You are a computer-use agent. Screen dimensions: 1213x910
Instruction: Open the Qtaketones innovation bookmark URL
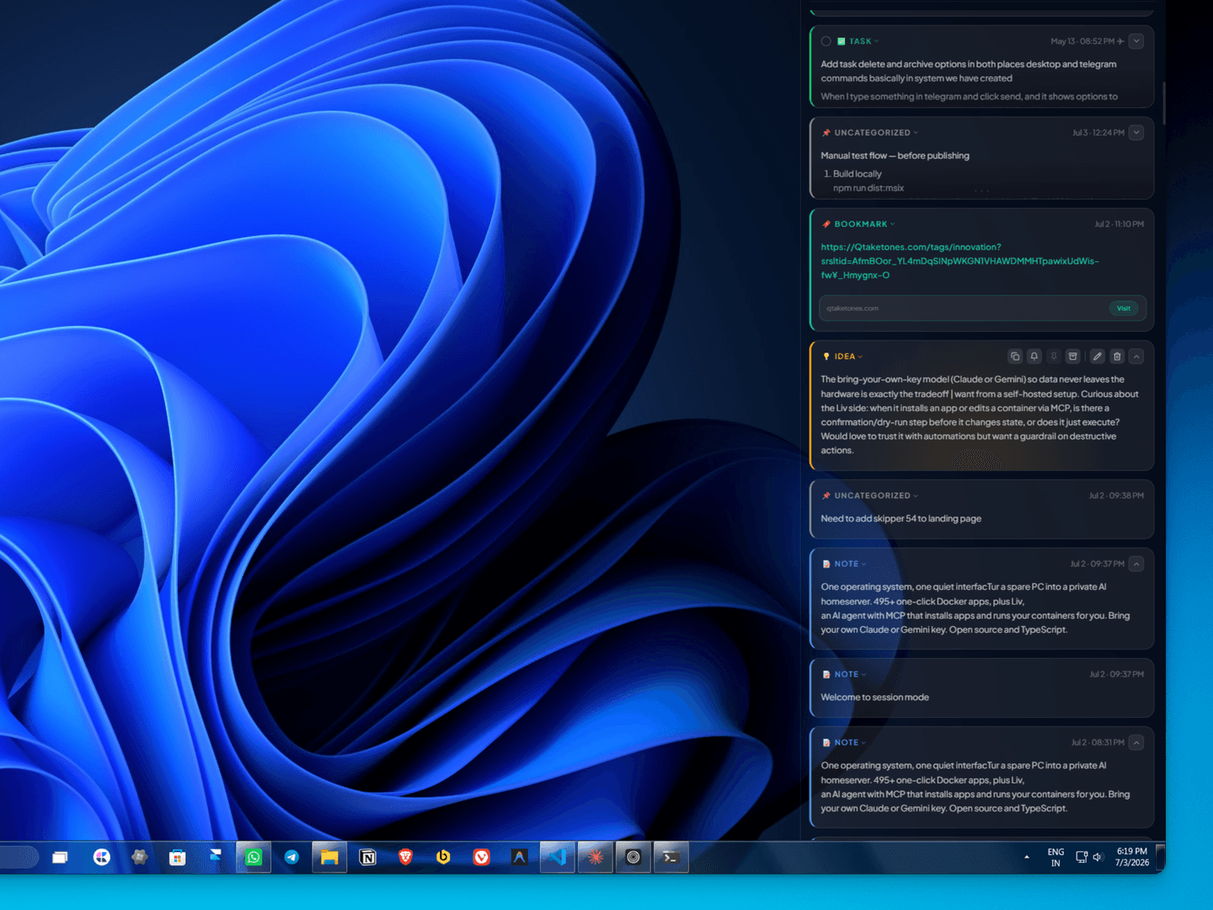959,261
